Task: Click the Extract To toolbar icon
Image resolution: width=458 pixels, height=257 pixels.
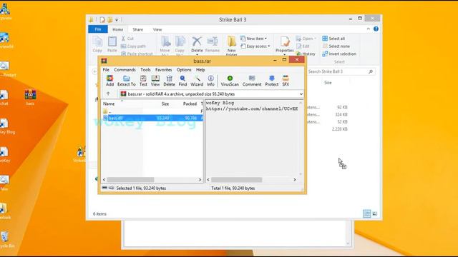Action: coord(127,81)
